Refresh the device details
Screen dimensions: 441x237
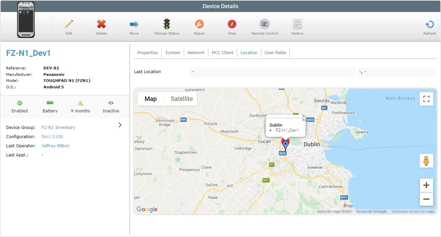(429, 25)
